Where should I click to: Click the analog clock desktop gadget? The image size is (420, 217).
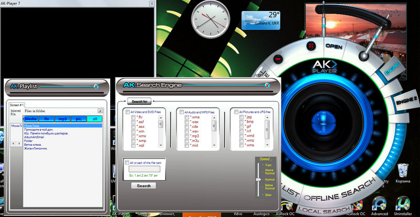click(x=211, y=19)
